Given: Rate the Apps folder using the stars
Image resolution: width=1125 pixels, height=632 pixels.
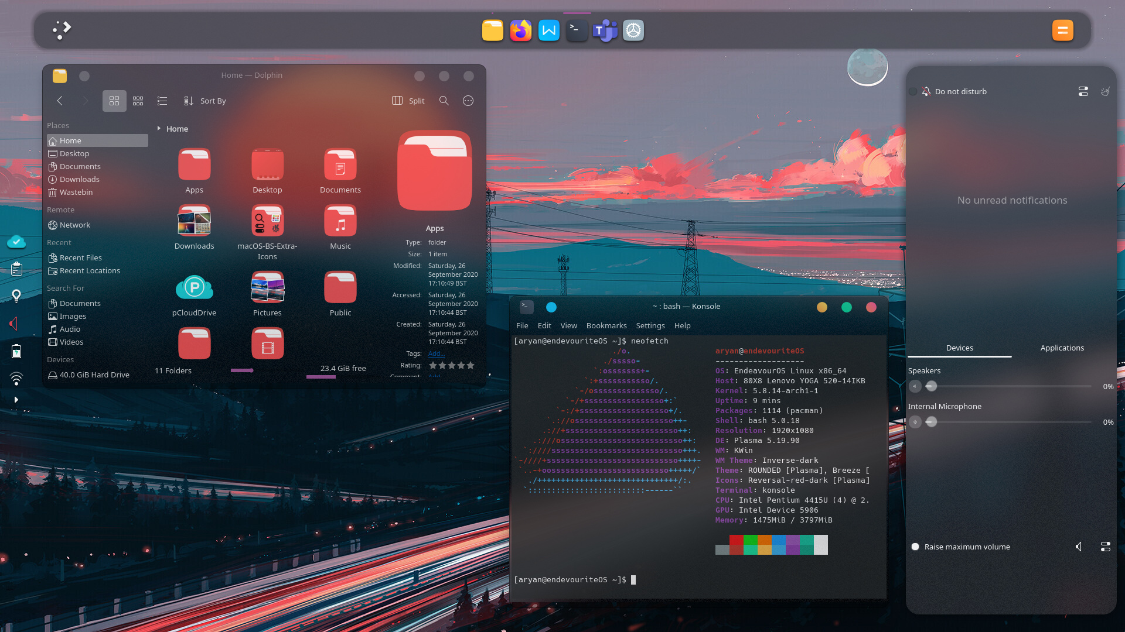Looking at the screenshot, I should pos(451,365).
